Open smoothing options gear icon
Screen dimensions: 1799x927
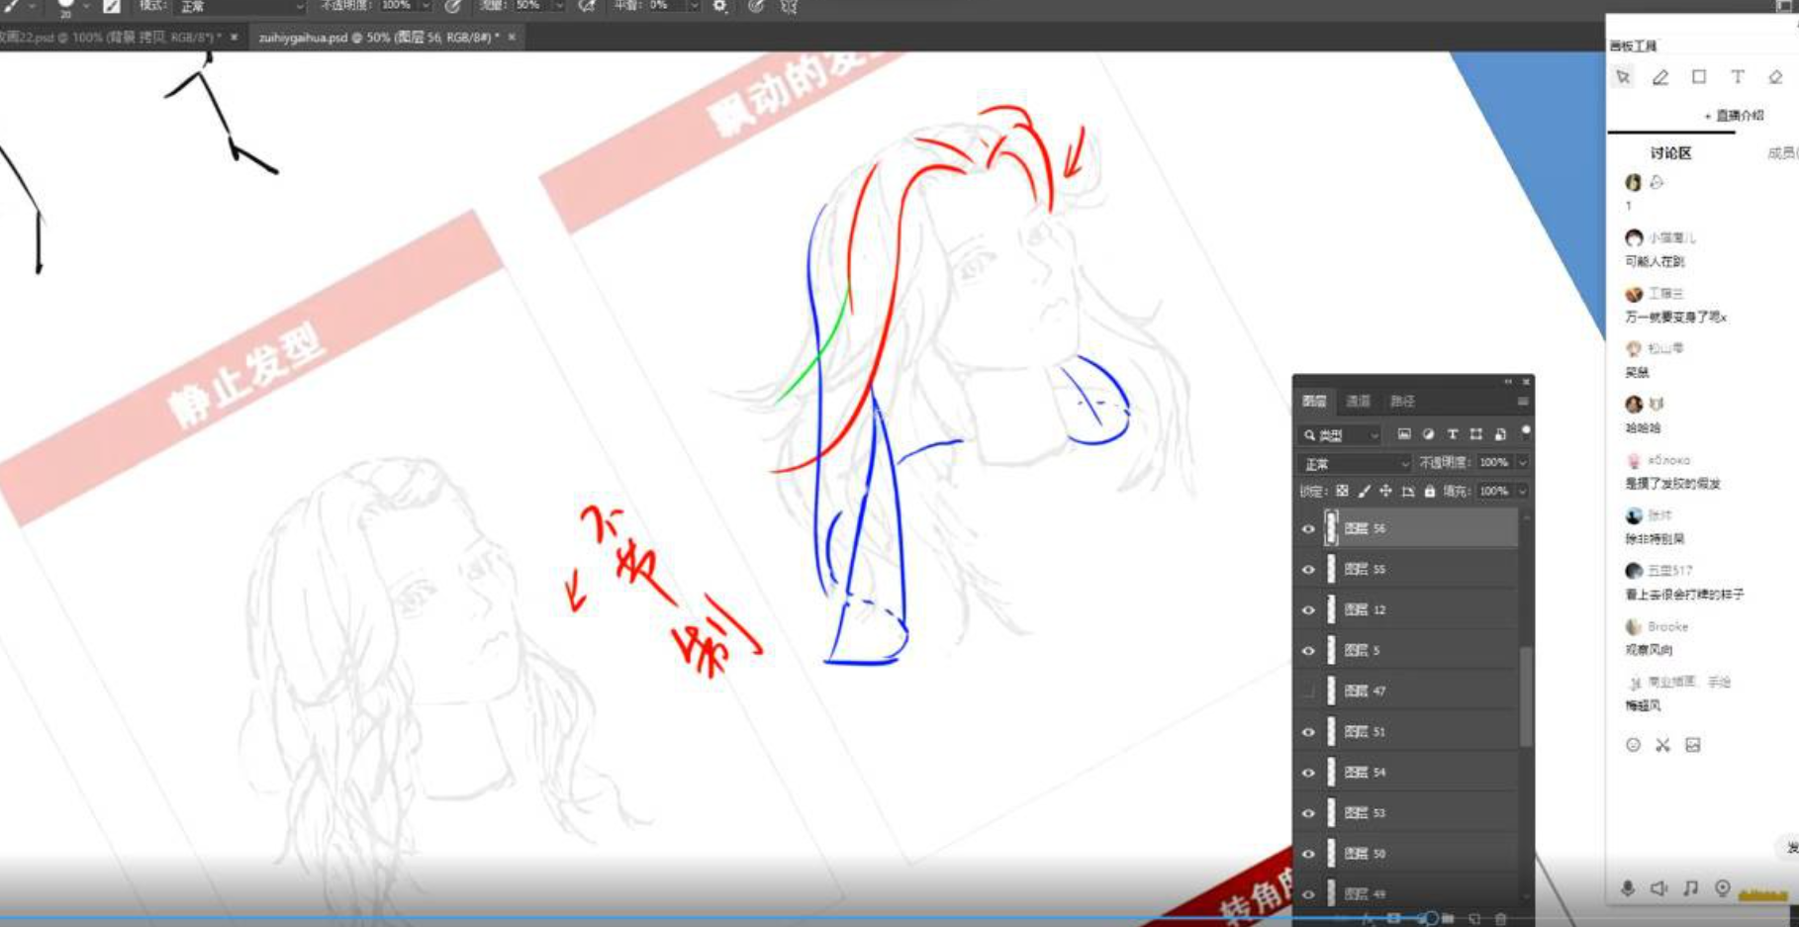click(x=719, y=6)
